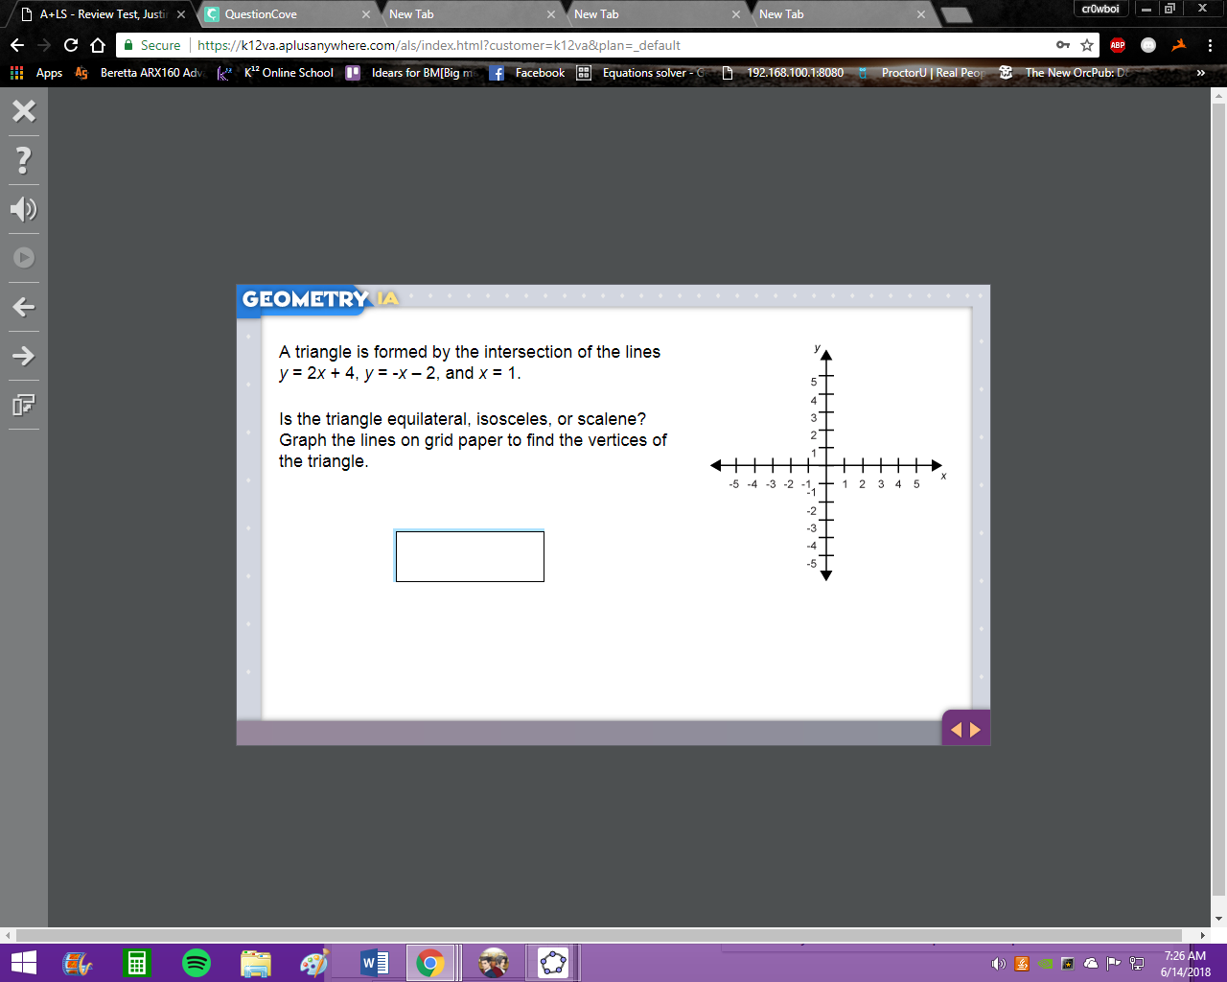
Task: Click the orange previous-page triangle in lesson
Action: point(956,730)
